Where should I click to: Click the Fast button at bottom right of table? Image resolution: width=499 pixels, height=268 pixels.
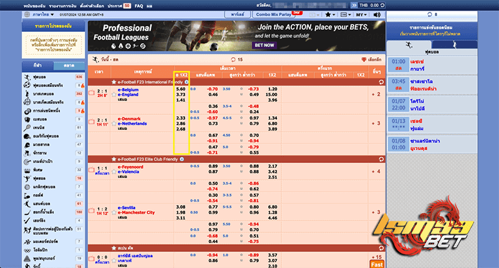(x=377, y=264)
